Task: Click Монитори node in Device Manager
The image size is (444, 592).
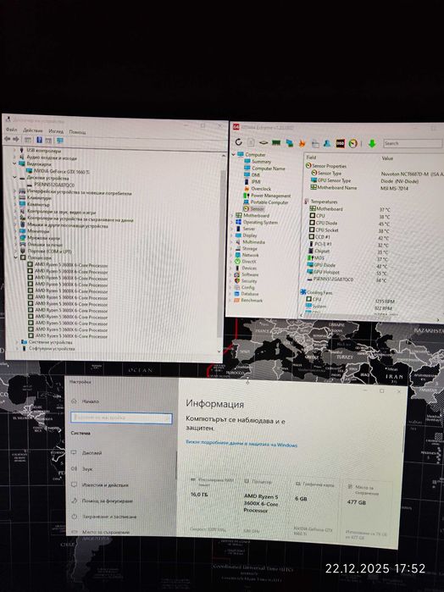Action: [x=34, y=231]
